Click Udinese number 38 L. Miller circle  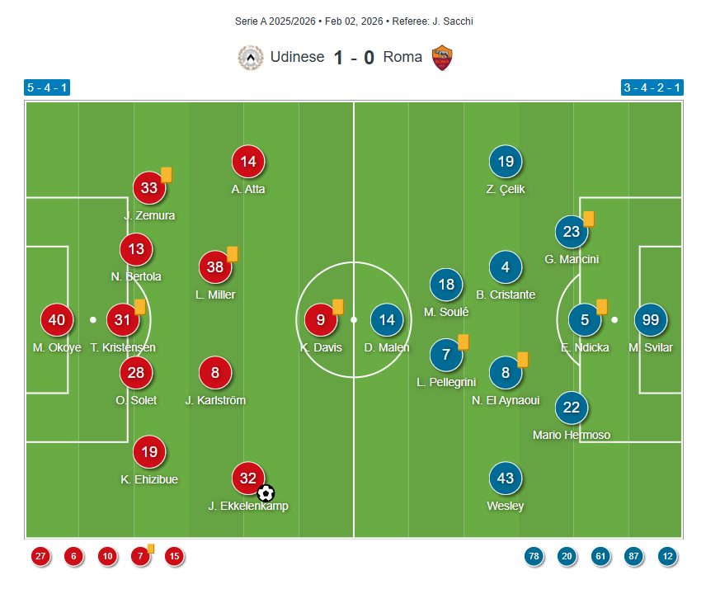(215, 267)
